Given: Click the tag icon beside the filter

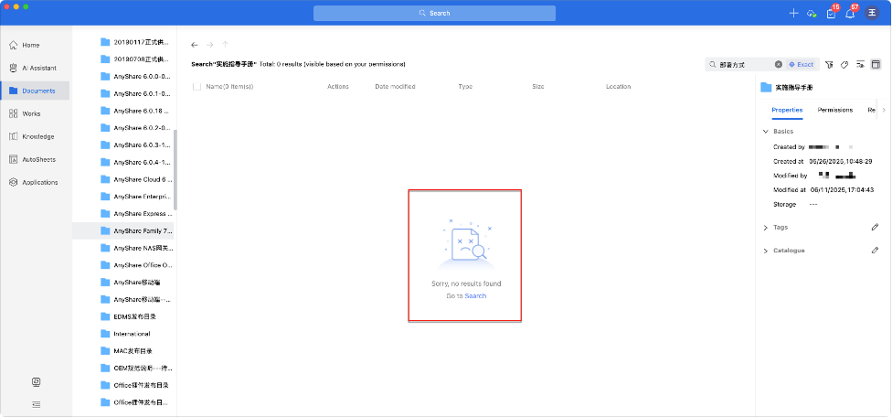Looking at the screenshot, I should (x=844, y=65).
